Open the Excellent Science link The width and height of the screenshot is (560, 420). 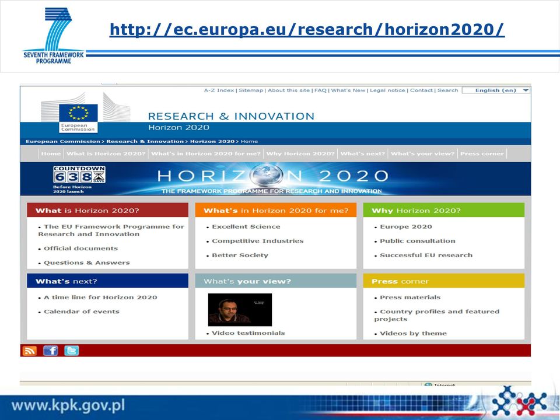click(x=246, y=226)
